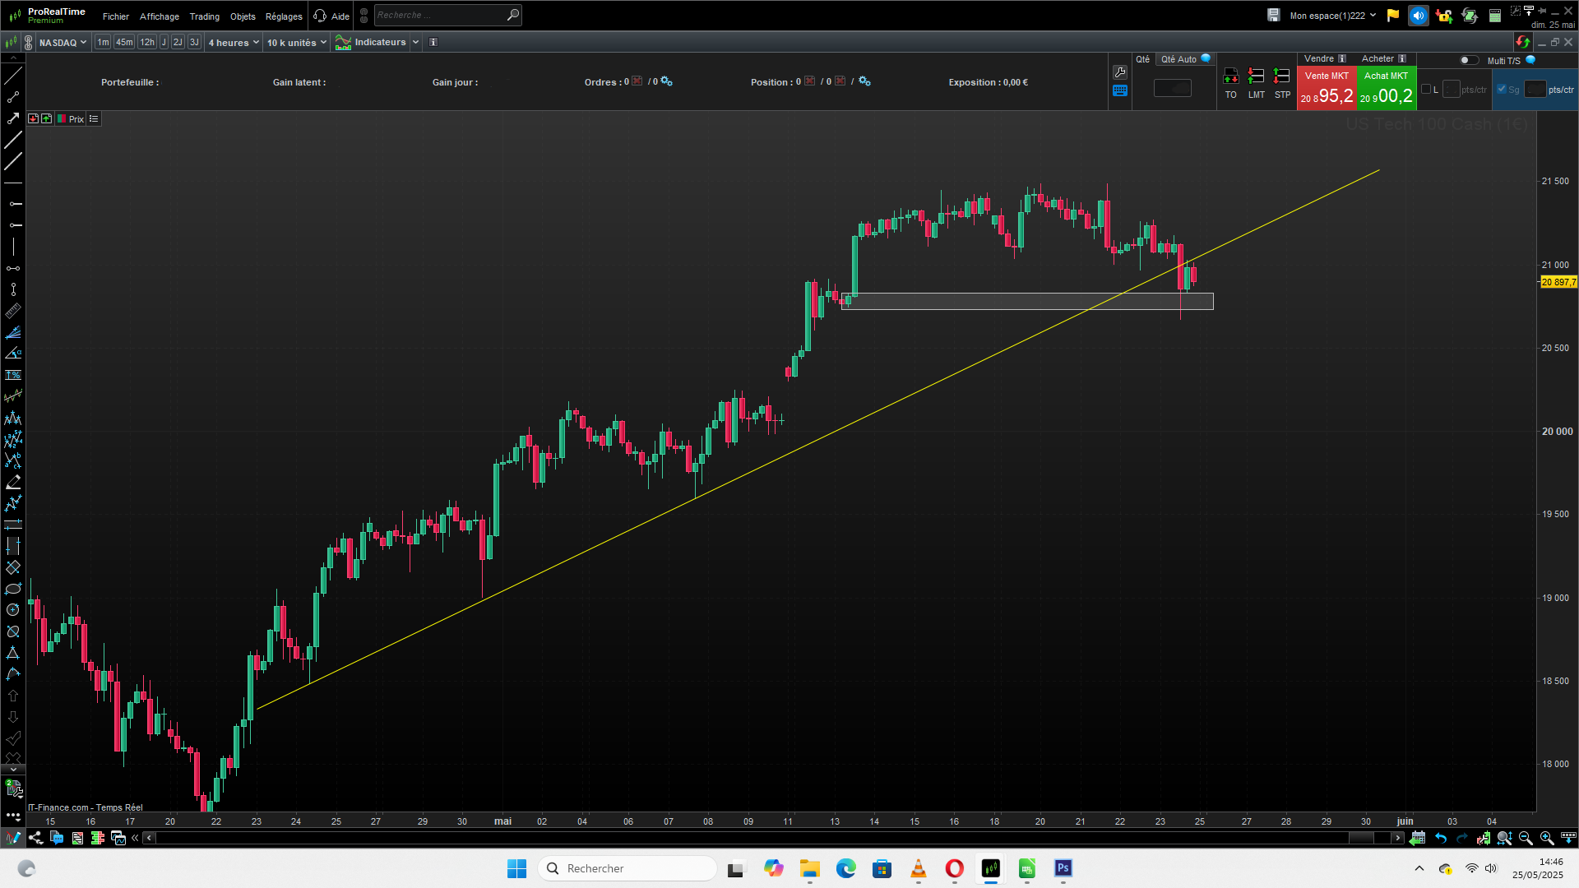
Task: Select the arrow drawing tool
Action: pyautogui.click(x=13, y=118)
